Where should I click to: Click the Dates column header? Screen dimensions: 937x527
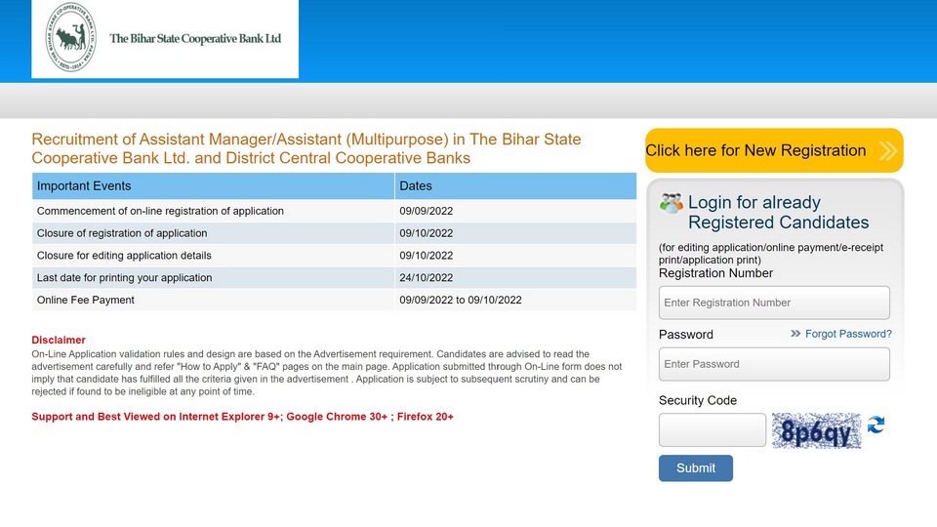[x=515, y=186]
